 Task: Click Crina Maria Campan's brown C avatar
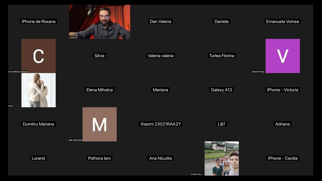pyautogui.click(x=38, y=56)
